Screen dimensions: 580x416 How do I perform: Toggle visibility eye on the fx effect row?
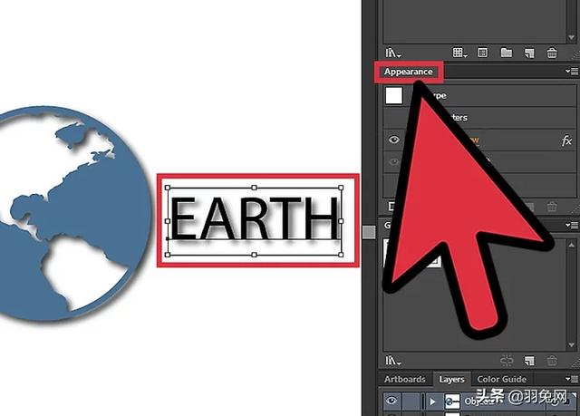(393, 140)
